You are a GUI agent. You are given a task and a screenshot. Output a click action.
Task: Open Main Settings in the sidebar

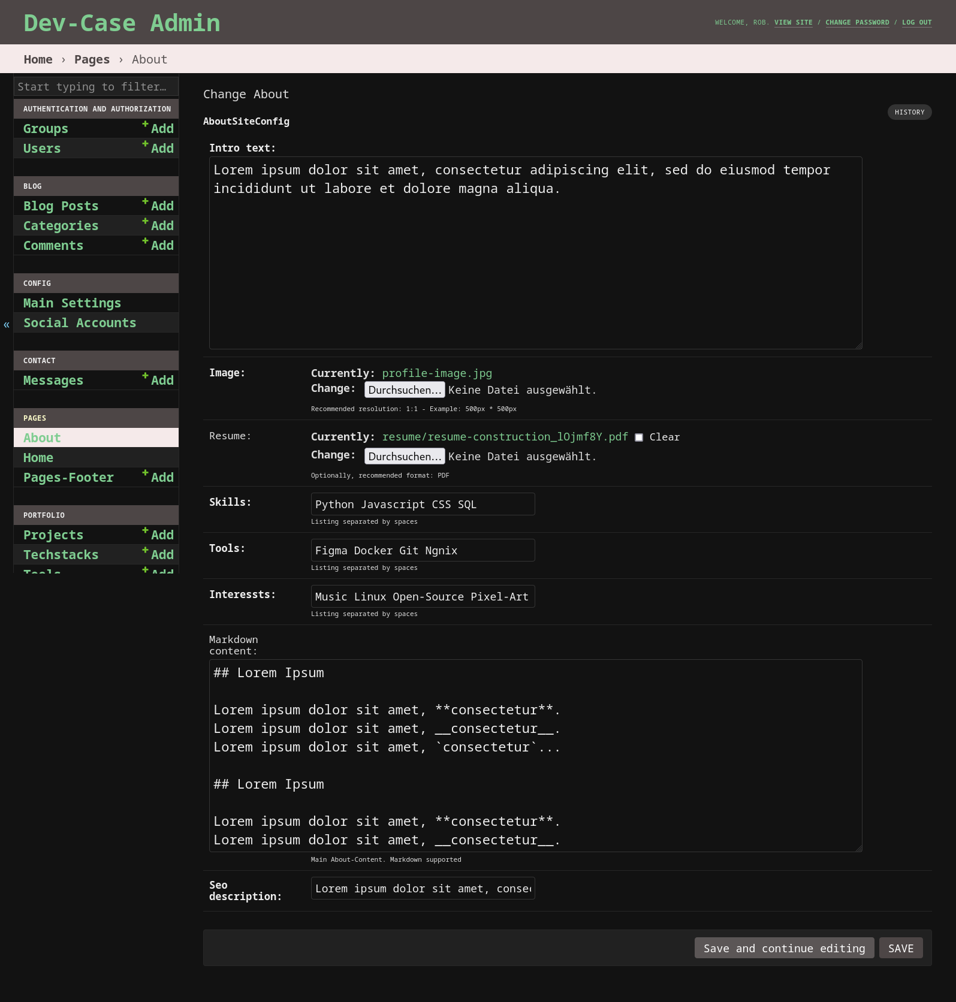click(72, 303)
